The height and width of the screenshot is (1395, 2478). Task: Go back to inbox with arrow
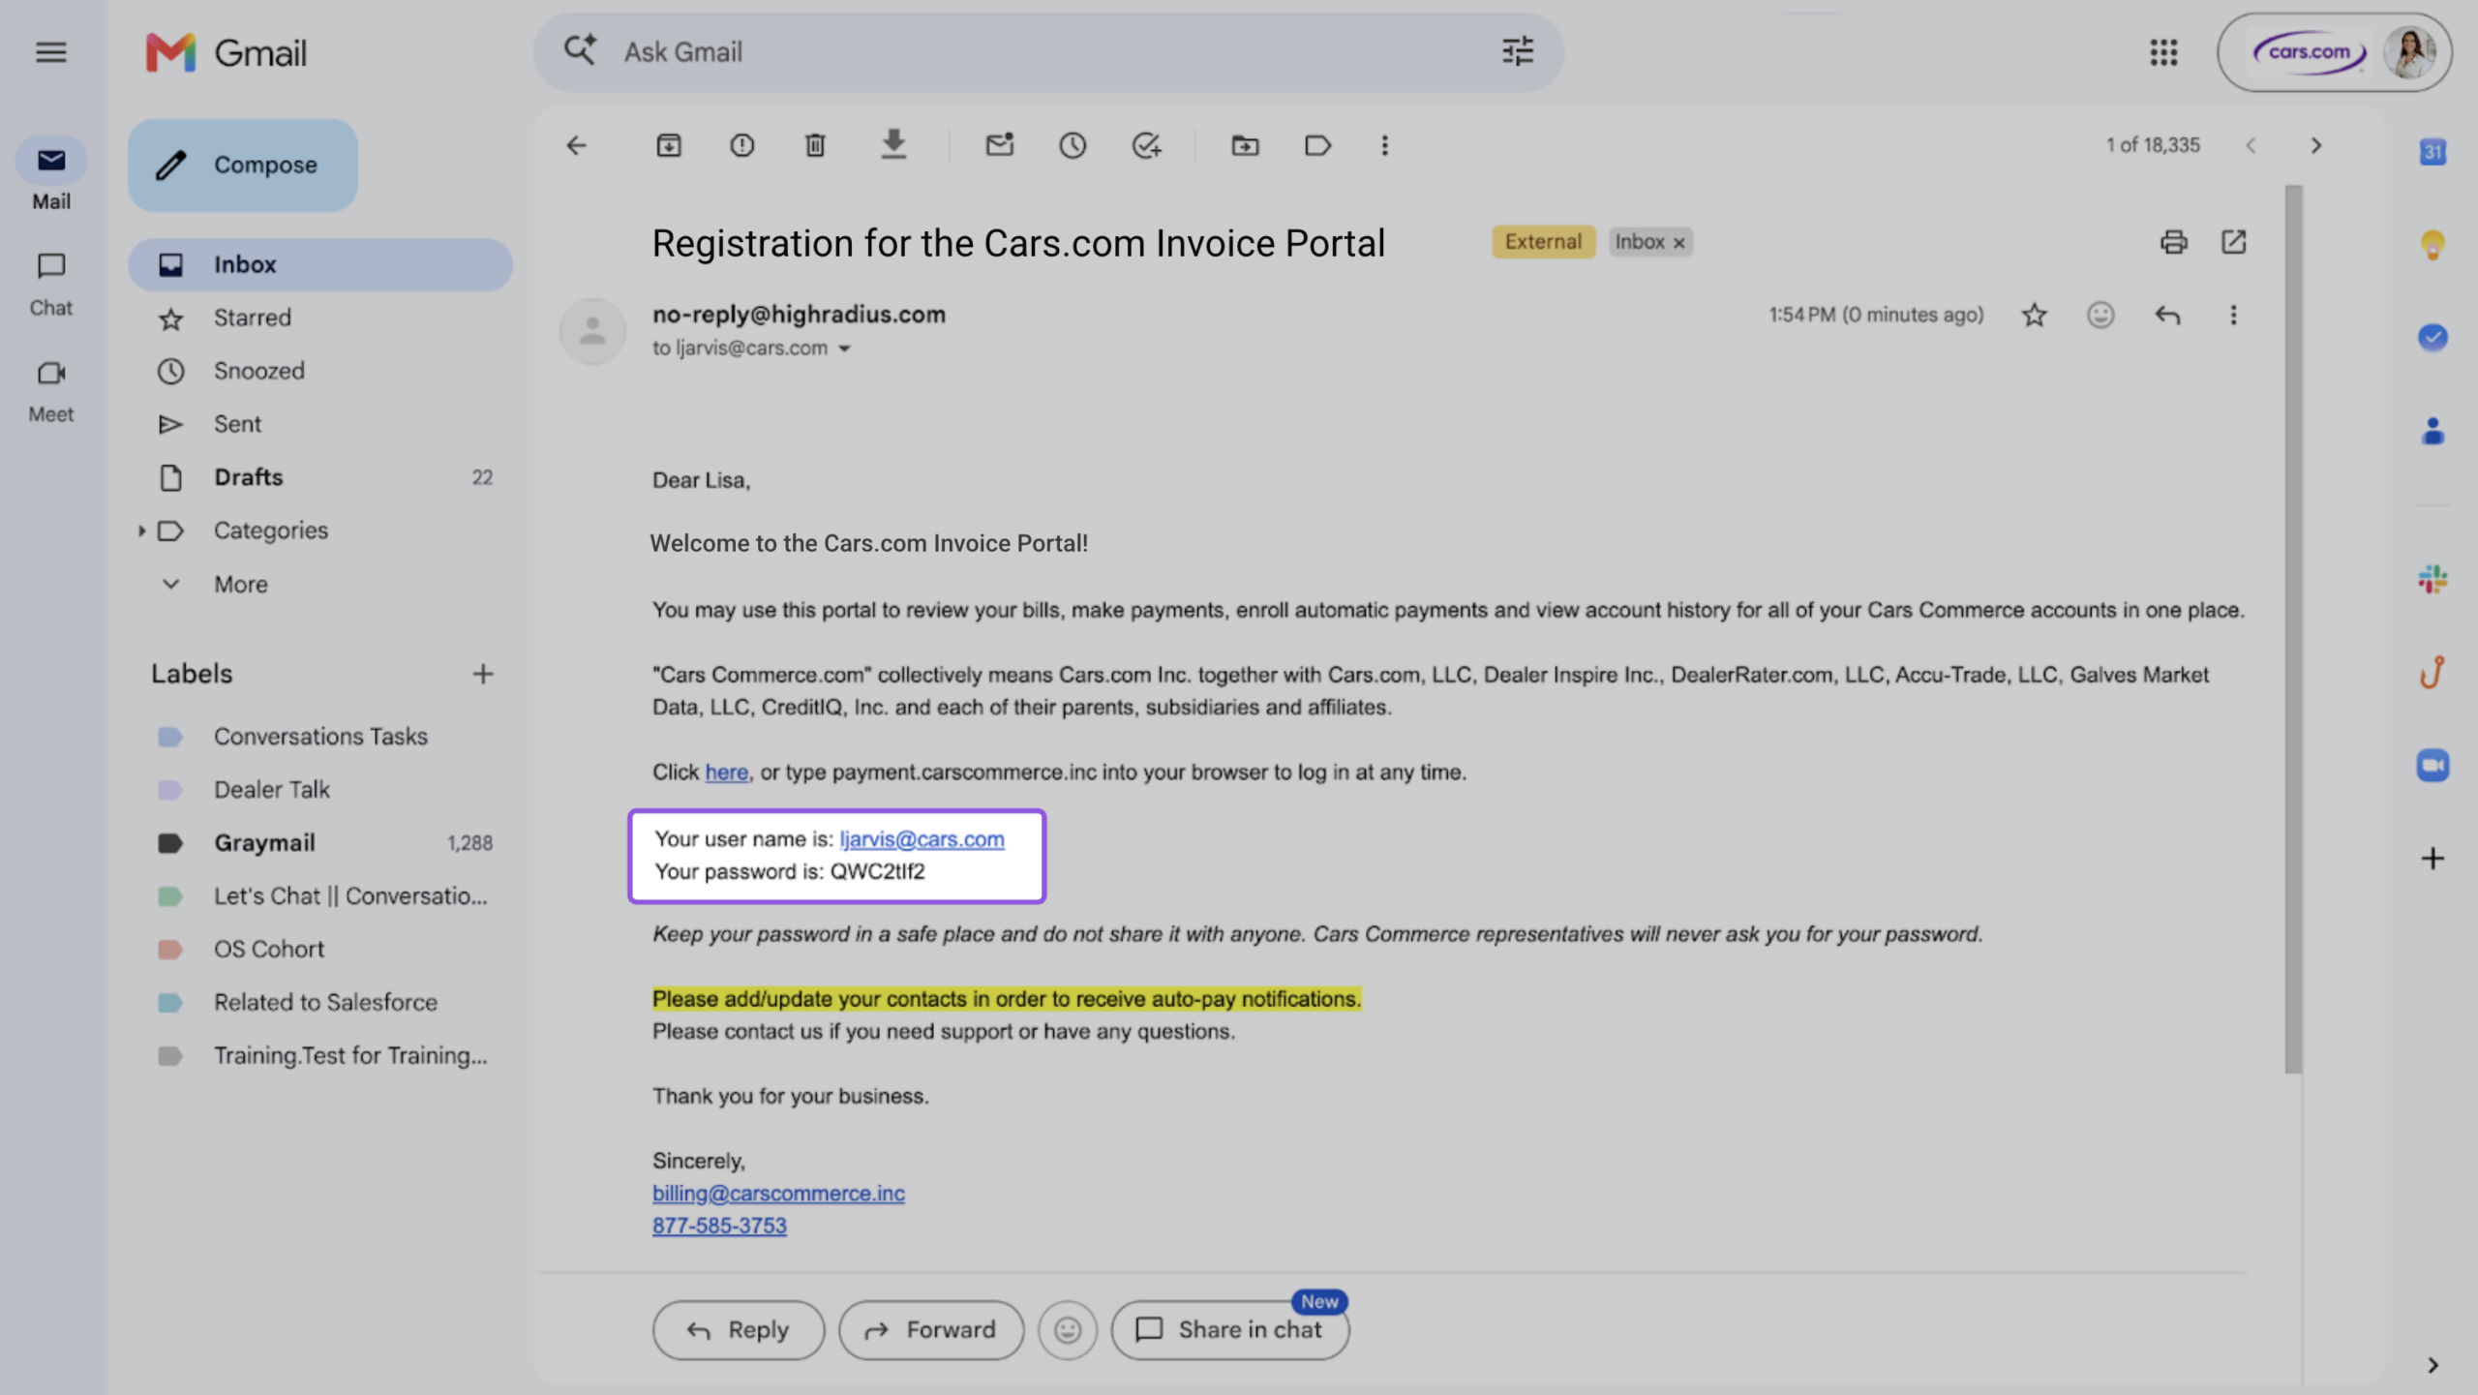coord(577,145)
